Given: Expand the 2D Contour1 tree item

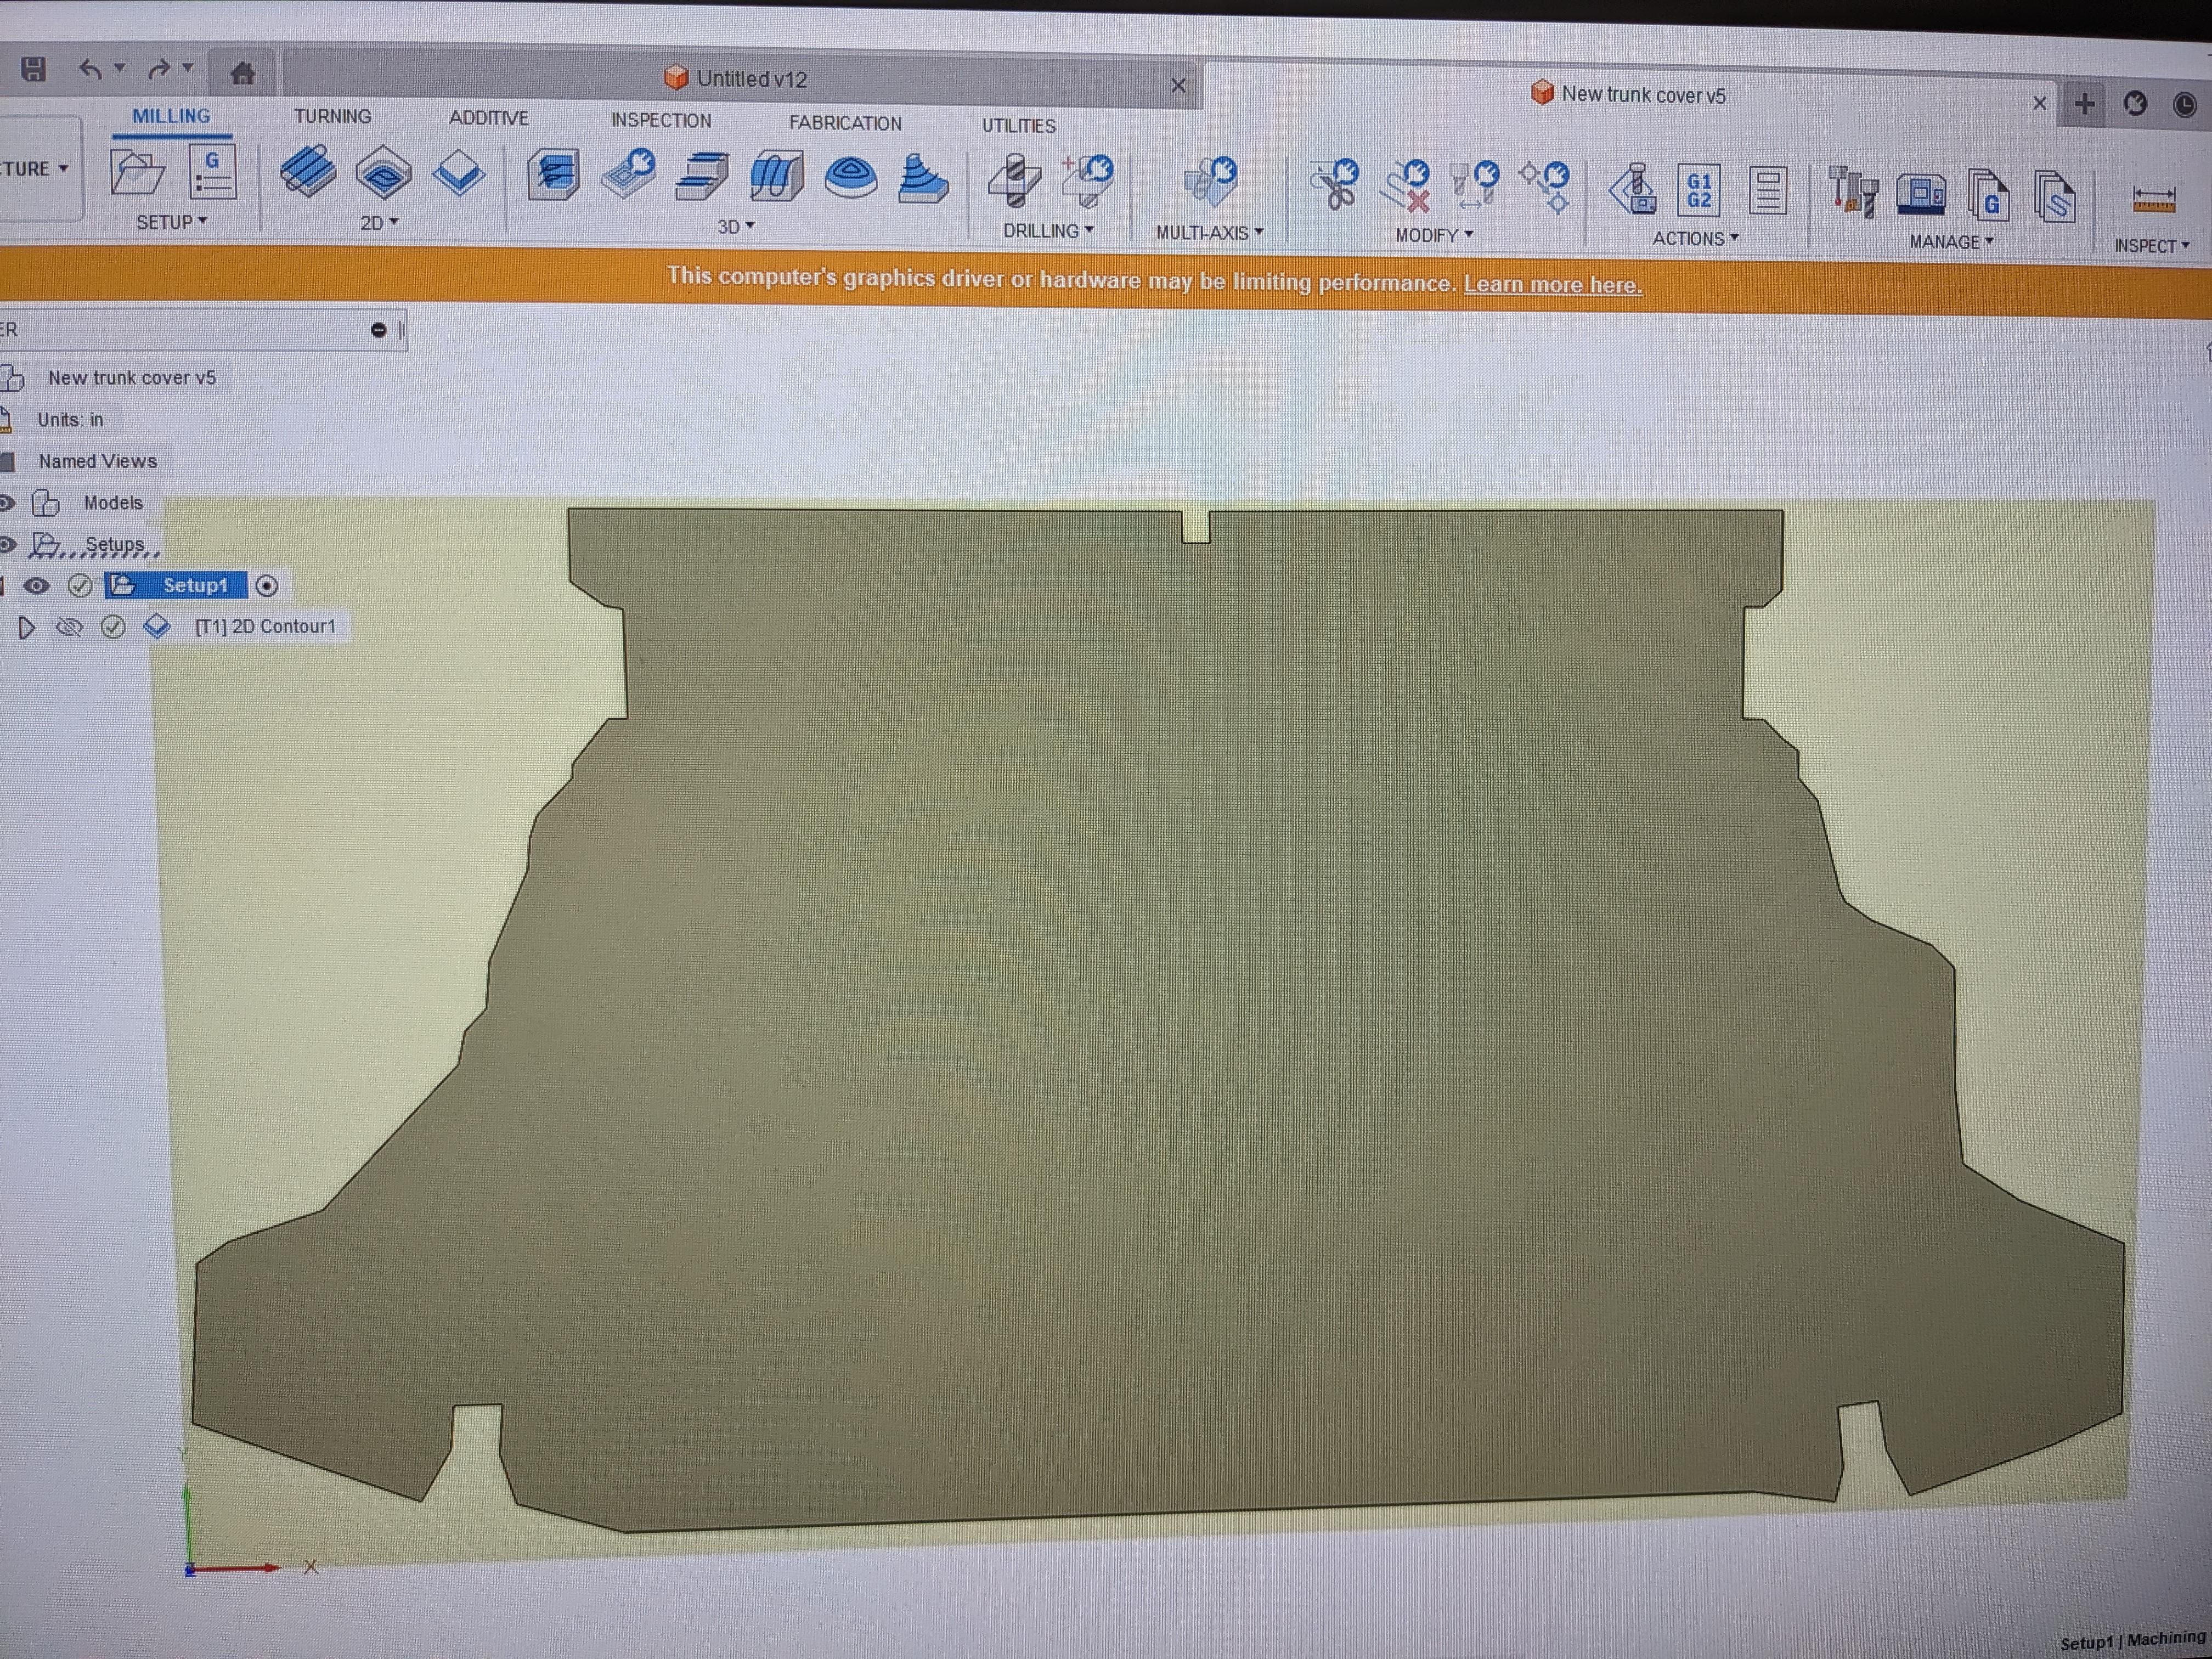Looking at the screenshot, I should pyautogui.click(x=26, y=627).
